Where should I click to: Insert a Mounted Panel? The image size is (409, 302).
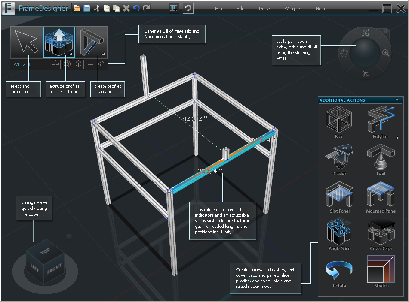381,198
